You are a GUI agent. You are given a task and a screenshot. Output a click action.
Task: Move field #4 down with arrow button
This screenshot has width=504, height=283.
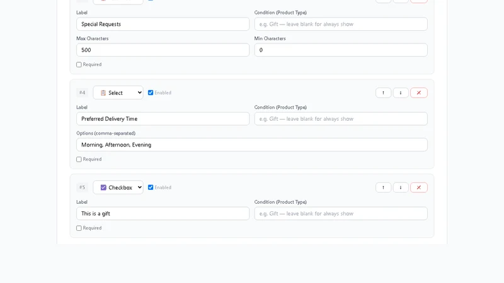(x=401, y=92)
